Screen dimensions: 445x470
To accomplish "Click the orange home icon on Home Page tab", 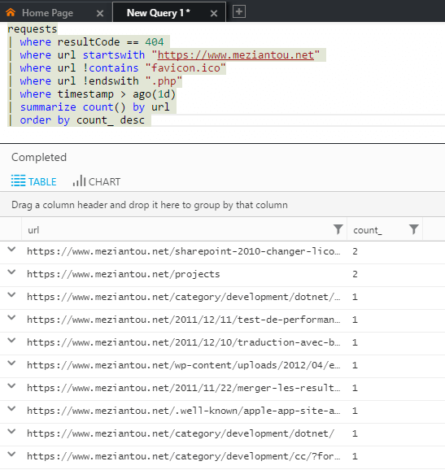I will coord(11,12).
